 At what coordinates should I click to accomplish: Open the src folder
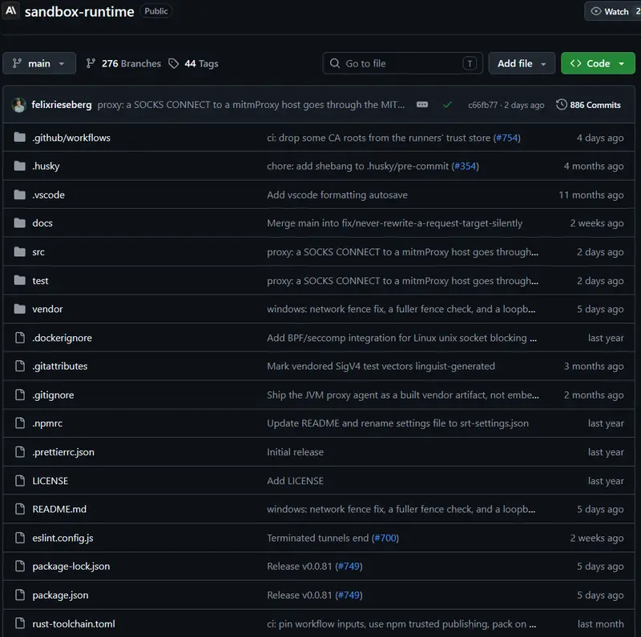pos(38,252)
